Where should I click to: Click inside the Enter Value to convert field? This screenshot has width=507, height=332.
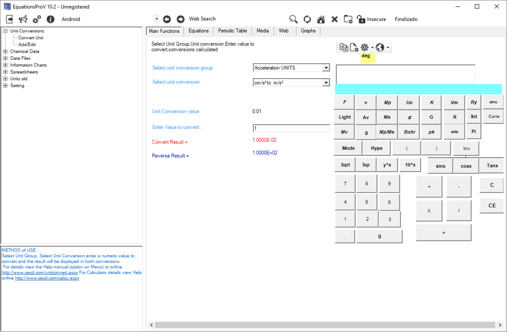pyautogui.click(x=291, y=128)
